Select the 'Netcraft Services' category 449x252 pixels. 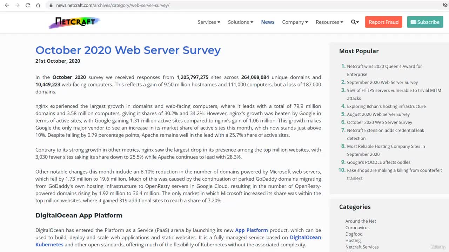(x=362, y=247)
